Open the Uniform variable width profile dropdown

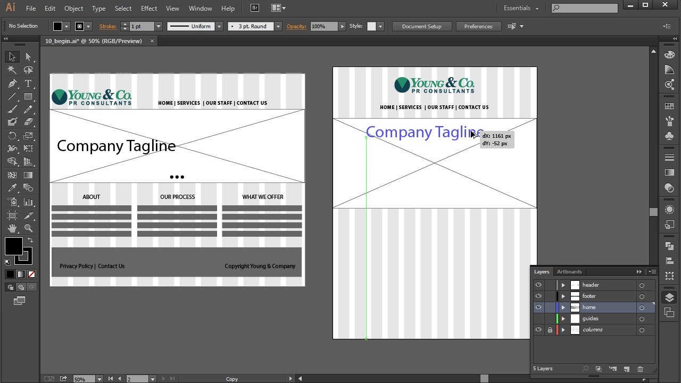coord(218,26)
